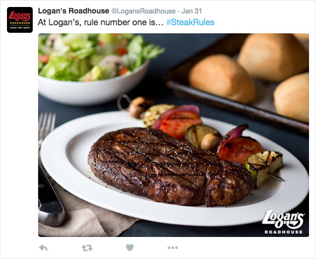Retweet the #SteakRules post
316x259 pixels.
coord(87,248)
